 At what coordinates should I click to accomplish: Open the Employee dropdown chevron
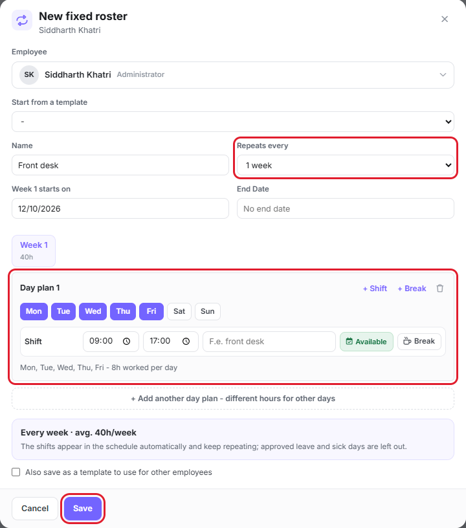tap(443, 75)
